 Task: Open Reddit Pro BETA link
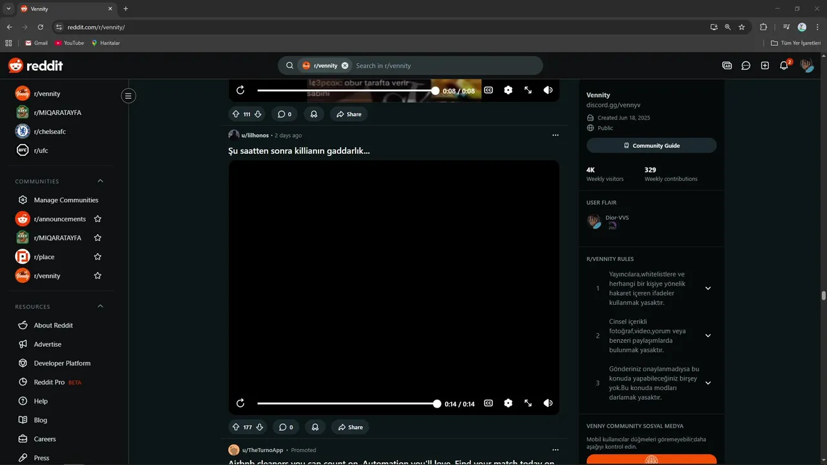[58, 382]
